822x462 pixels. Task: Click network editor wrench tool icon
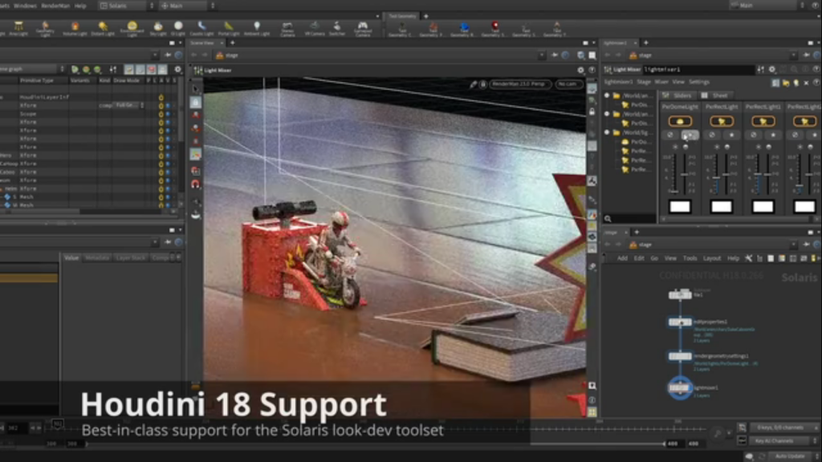pos(749,258)
